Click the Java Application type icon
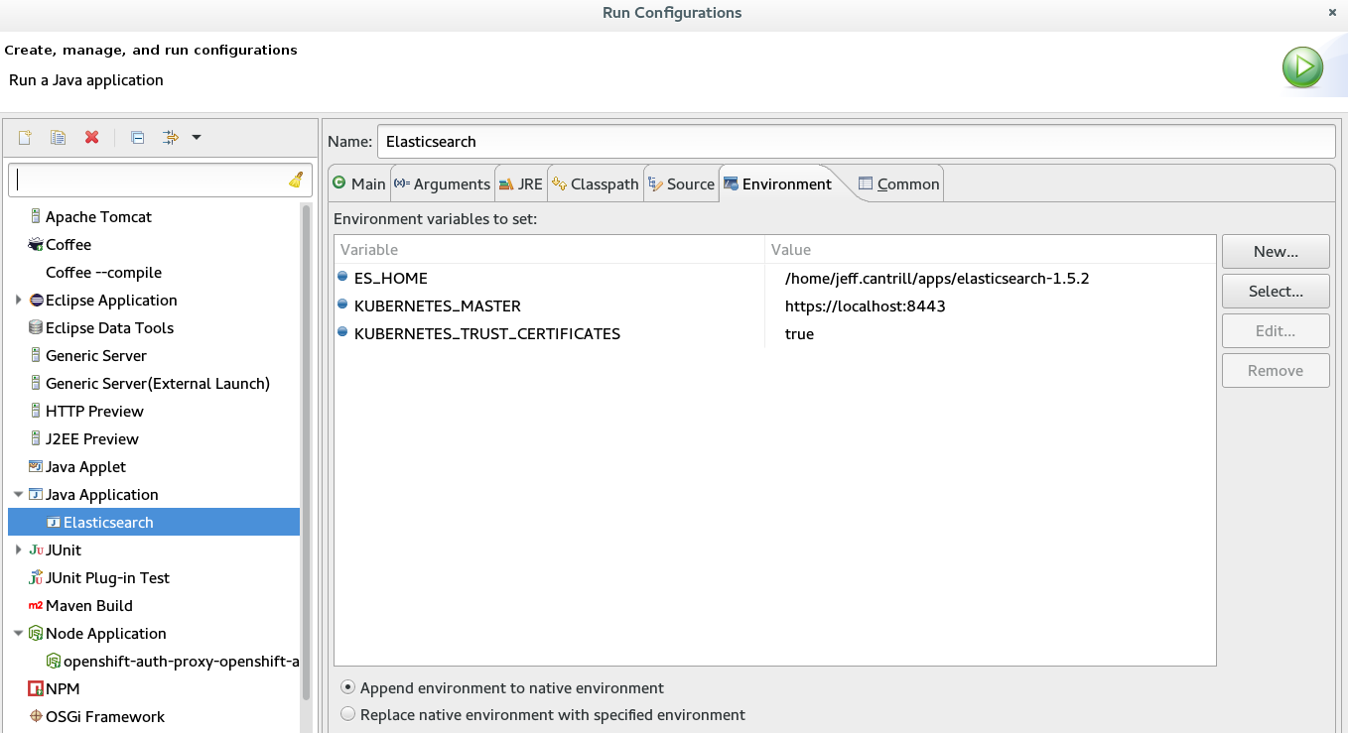This screenshot has width=1348, height=733. pyautogui.click(x=36, y=494)
